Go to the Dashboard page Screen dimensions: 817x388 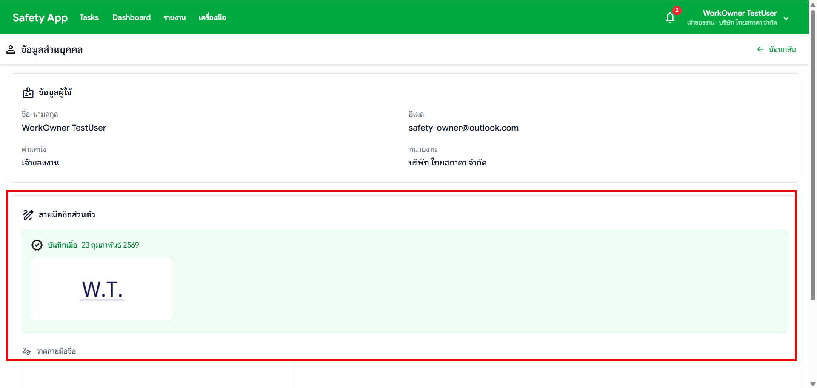(131, 17)
